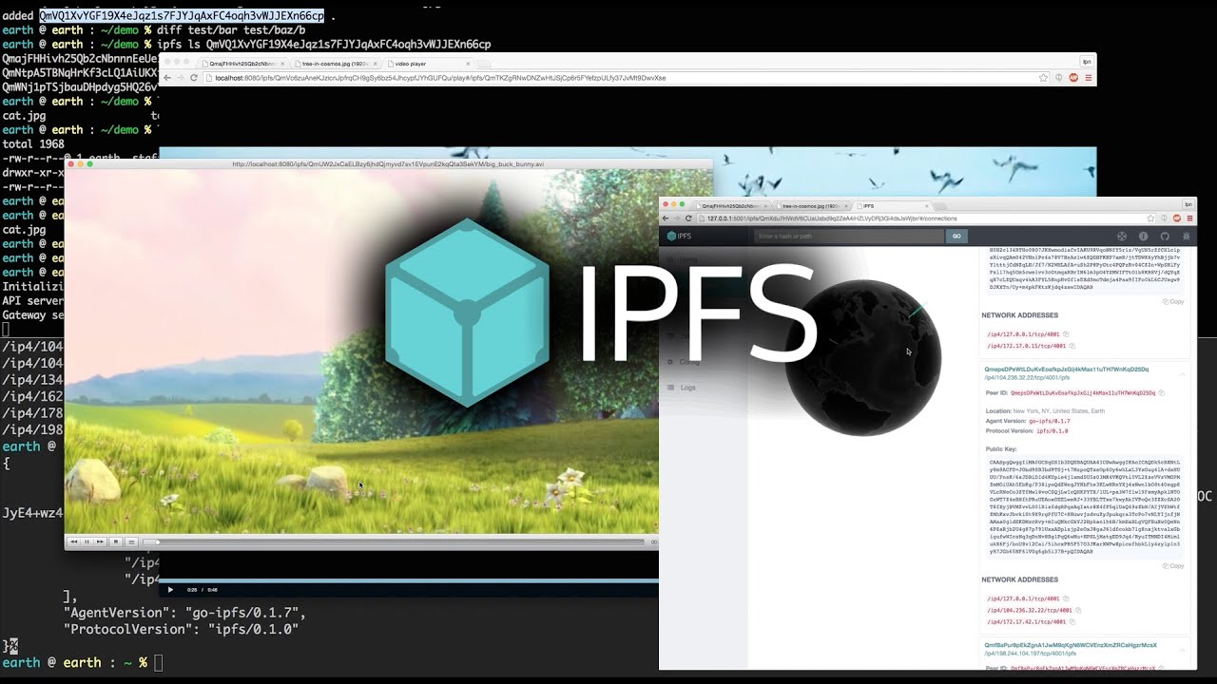Screen dimensions: 1217x684
Task: Pause the VLC video playback
Action: pyautogui.click(x=87, y=541)
